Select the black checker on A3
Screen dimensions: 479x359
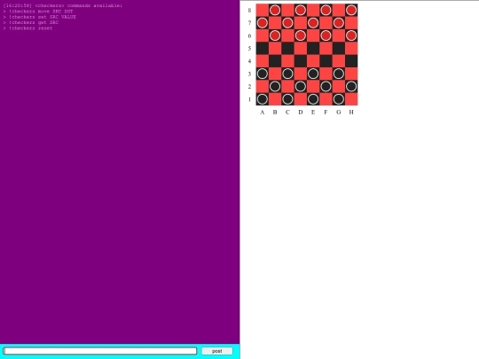(x=262, y=74)
